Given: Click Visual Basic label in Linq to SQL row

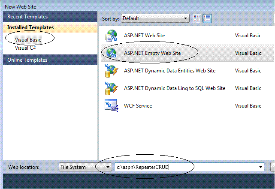Looking at the screenshot, I should click(248, 88).
